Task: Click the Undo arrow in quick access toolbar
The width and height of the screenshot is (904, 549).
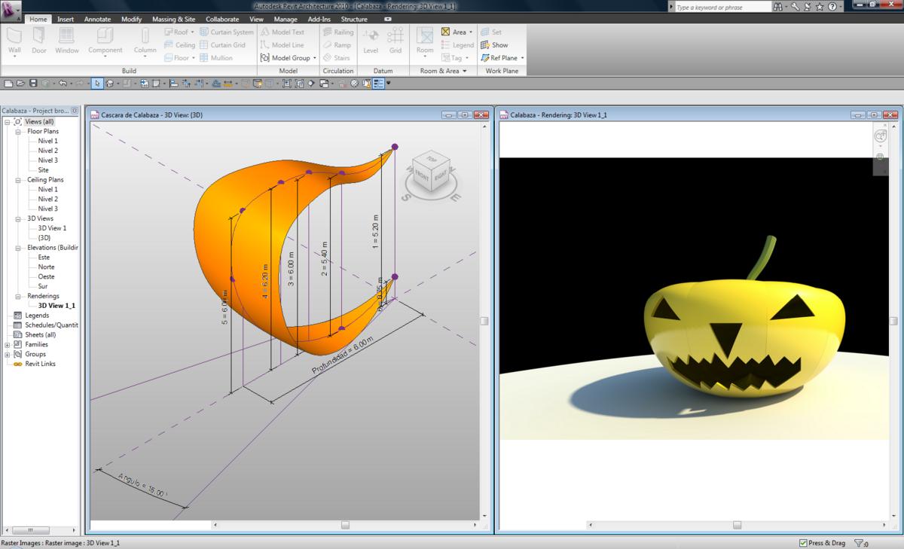Action: 63,83
